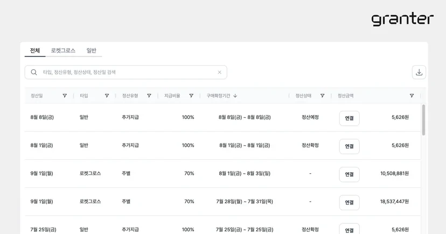Image resolution: width=446 pixels, height=234 pixels.
Task: Click 연결 button in the 8월 8일(금) row
Action: pyautogui.click(x=349, y=118)
